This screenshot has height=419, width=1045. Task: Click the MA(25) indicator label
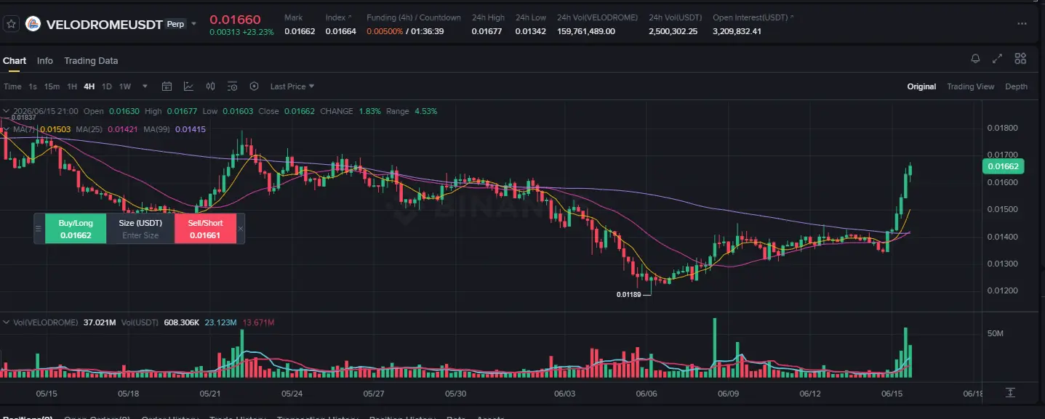point(90,129)
